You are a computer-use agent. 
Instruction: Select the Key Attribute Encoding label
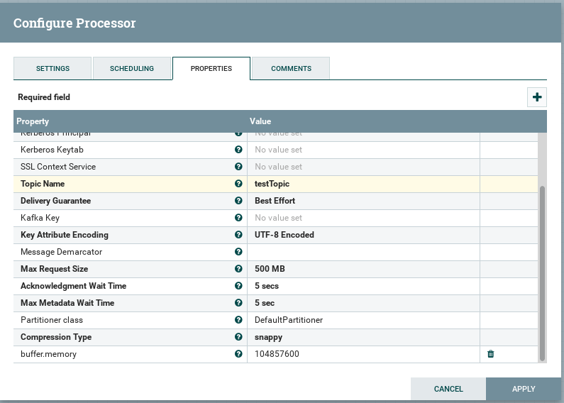pyautogui.click(x=65, y=235)
